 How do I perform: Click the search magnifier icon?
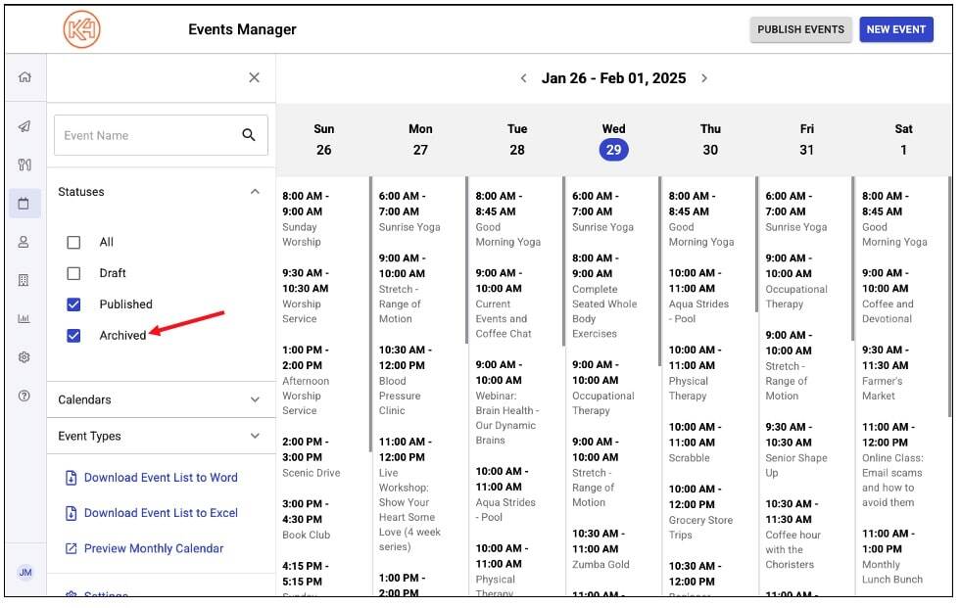[x=248, y=135]
